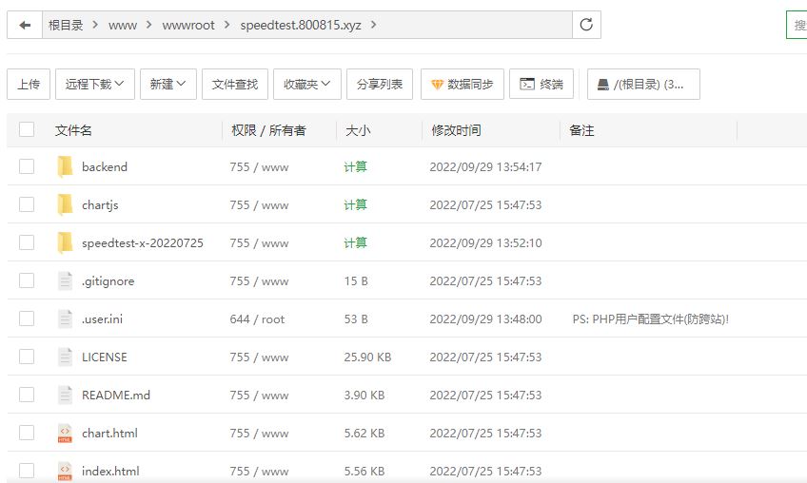Check the box for speedtest-x-20220725 folder

coord(27,242)
